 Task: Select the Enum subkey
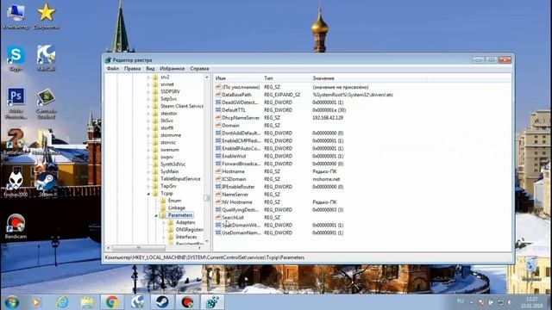(x=174, y=201)
